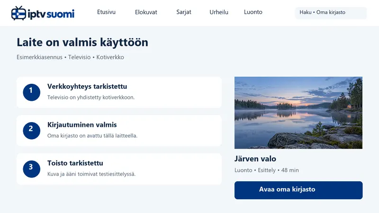Screen dimensions: 379x213
Task: Select the step 2 number badge
Action: [31, 131]
